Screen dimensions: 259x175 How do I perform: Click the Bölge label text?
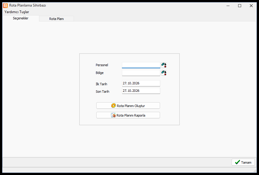tap(100, 73)
